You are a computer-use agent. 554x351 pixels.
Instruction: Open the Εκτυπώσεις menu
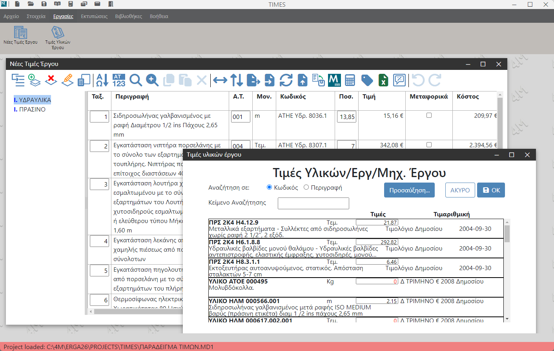tap(94, 16)
